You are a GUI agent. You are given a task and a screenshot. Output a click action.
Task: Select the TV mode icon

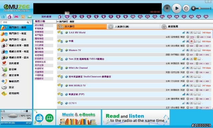click(x=9, y=17)
